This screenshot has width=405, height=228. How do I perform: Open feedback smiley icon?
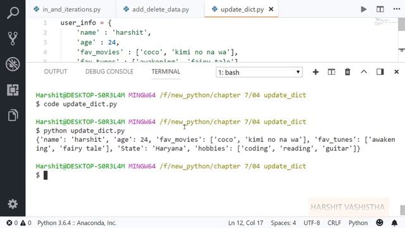[x=380, y=222]
